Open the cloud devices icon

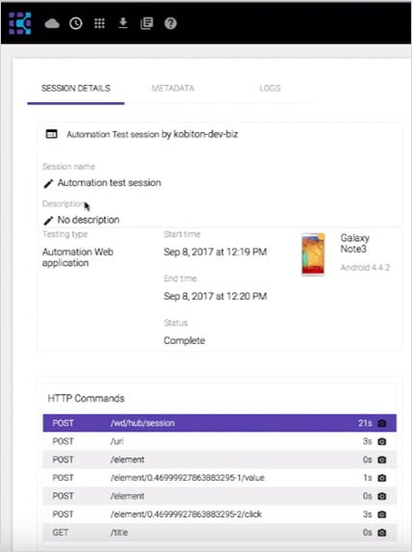pos(52,23)
